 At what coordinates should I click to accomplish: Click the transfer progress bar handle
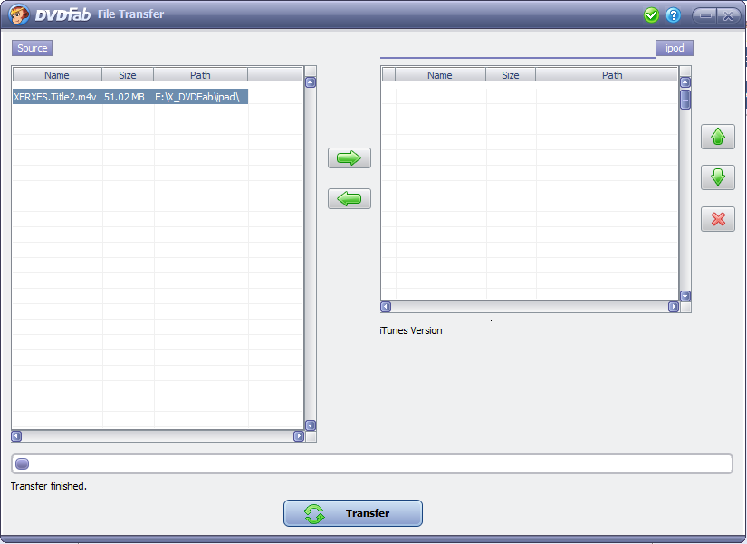[x=22, y=463]
